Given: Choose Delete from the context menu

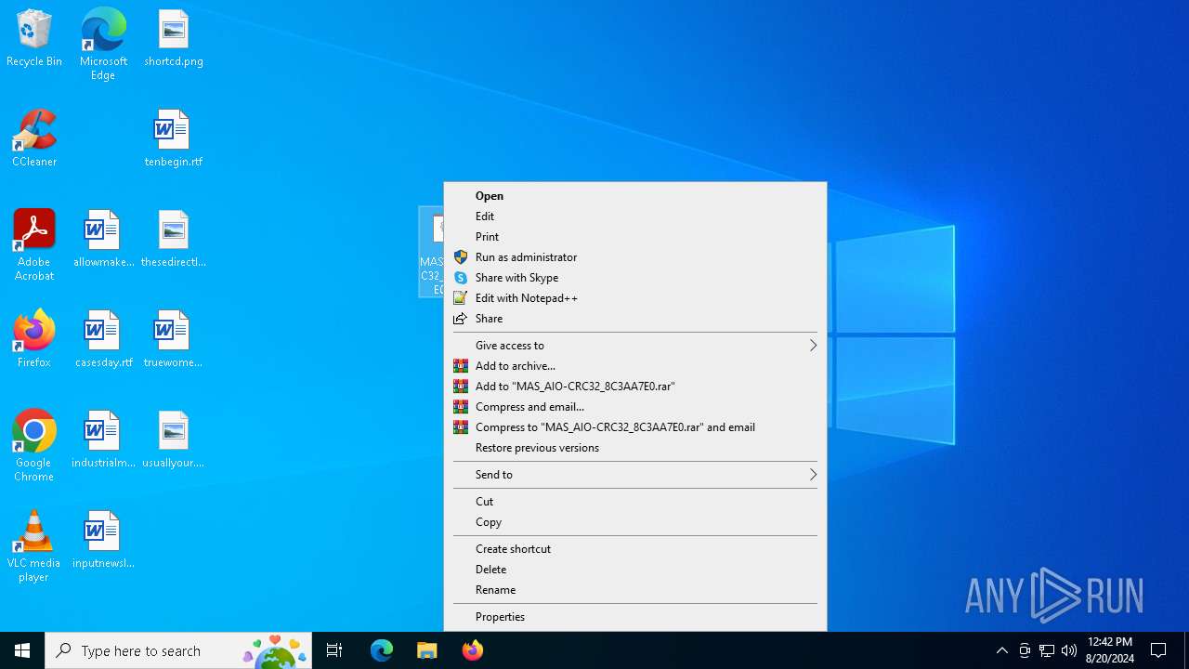Looking at the screenshot, I should pyautogui.click(x=635, y=570).
